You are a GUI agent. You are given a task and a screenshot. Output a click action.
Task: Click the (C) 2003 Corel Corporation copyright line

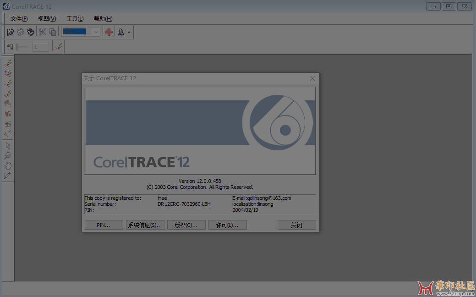200,187
